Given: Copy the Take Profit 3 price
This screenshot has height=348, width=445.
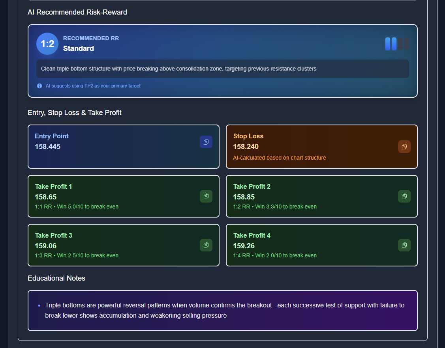Looking at the screenshot, I should (206, 245).
